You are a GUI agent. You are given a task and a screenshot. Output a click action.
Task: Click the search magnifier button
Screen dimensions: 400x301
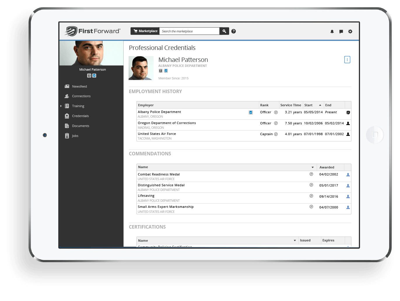[x=224, y=31]
